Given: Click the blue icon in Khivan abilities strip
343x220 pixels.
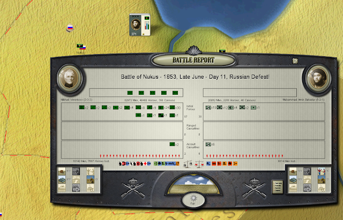Looking at the screenshot, I should (x=208, y=164).
